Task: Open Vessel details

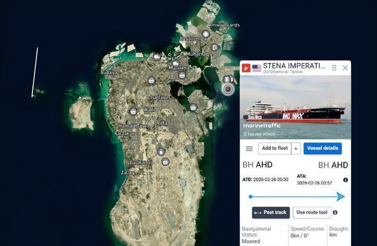Action: [x=322, y=148]
